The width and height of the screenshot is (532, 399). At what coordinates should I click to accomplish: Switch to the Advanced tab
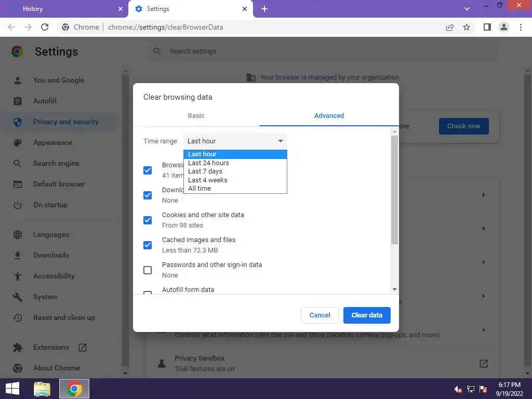click(x=329, y=116)
